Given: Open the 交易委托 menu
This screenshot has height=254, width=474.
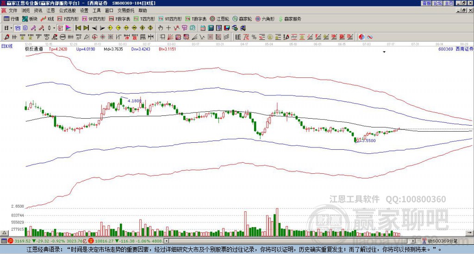Looking at the screenshot, I should click(126, 11).
